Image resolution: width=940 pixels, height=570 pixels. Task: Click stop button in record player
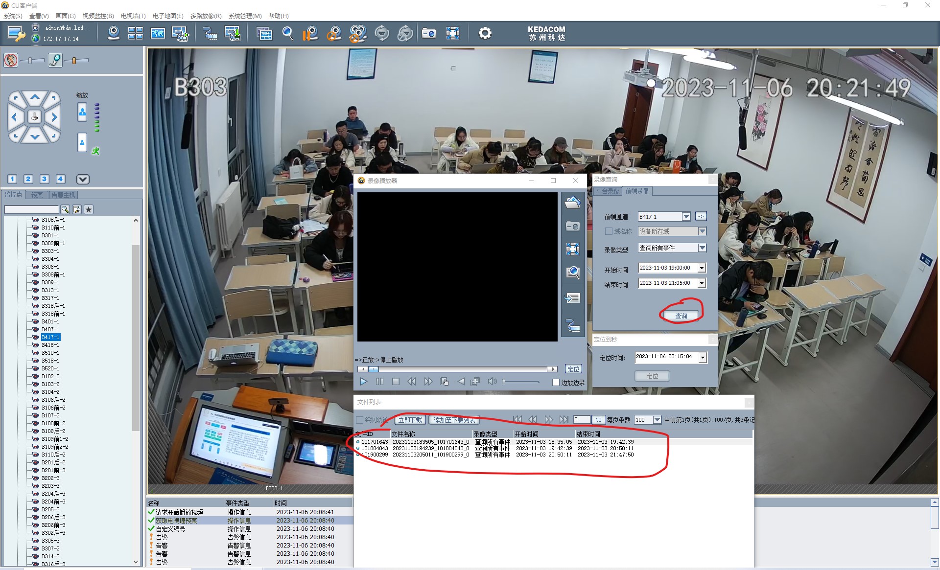click(396, 382)
